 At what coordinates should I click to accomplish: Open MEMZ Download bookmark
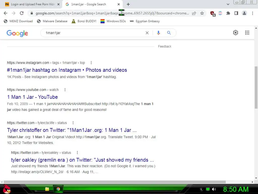pyautogui.click(x=18, y=21)
